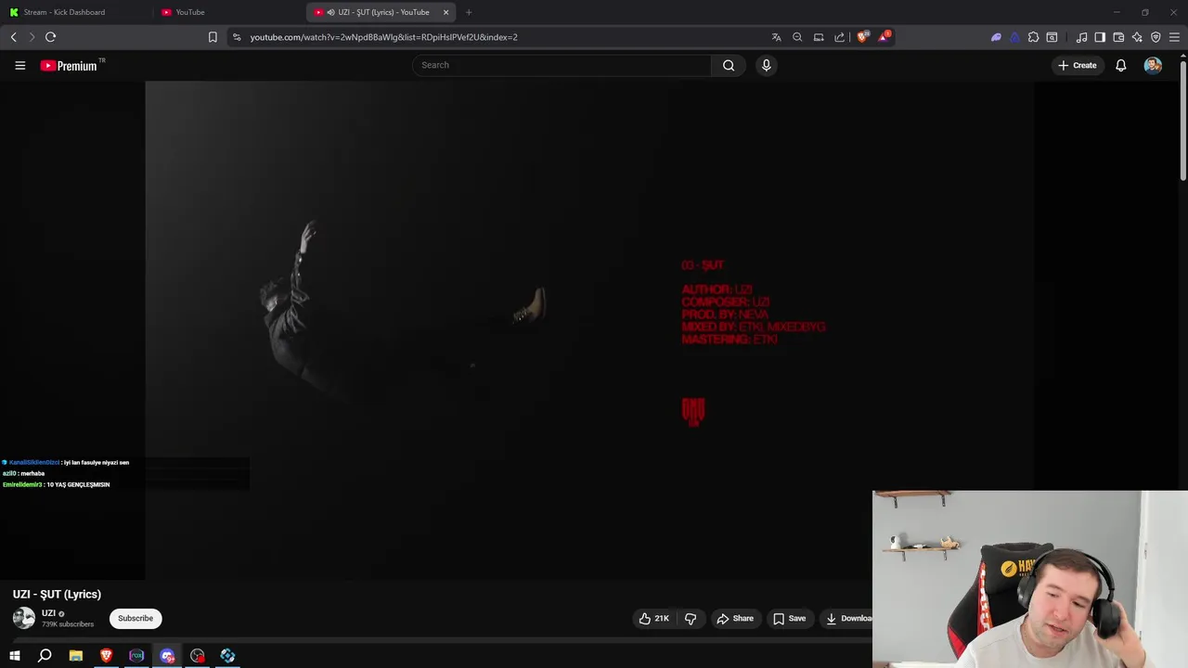Open Leo AI sparkle icon
This screenshot has width=1188, height=668.
click(1137, 37)
